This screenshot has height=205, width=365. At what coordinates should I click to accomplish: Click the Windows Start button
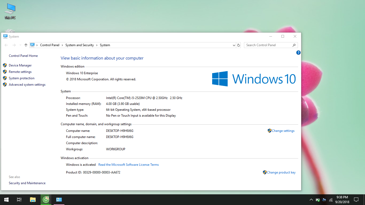tap(6, 200)
